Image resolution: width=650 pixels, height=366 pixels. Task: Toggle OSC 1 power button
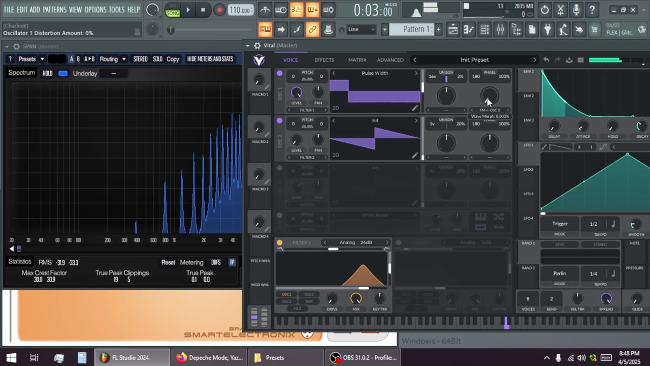279,73
